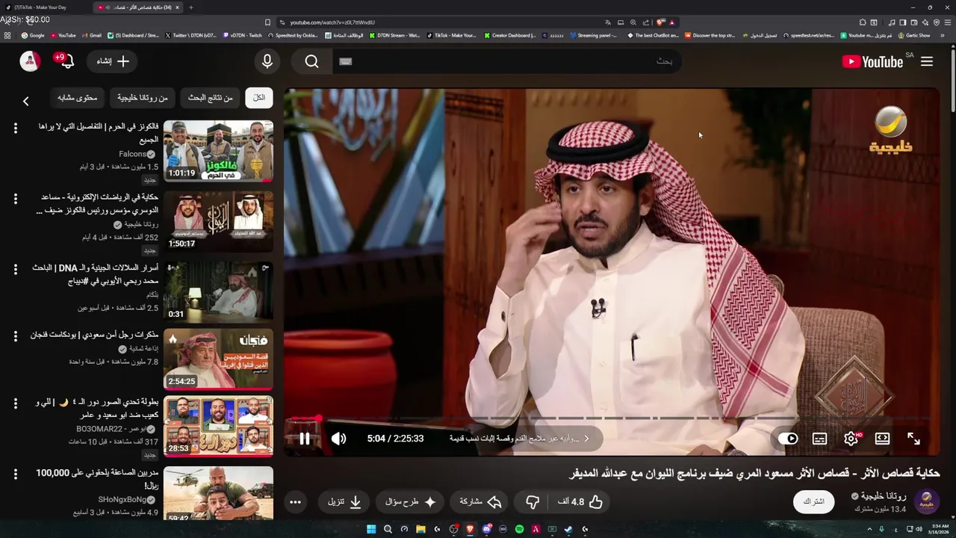Screen dimensions: 956x538
Task: Open a new browser tab
Action: click(x=190, y=7)
